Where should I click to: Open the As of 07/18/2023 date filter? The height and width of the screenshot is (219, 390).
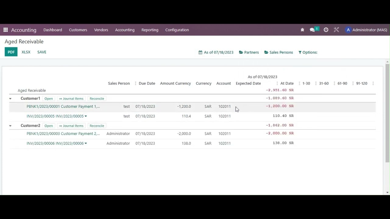pos(216,52)
